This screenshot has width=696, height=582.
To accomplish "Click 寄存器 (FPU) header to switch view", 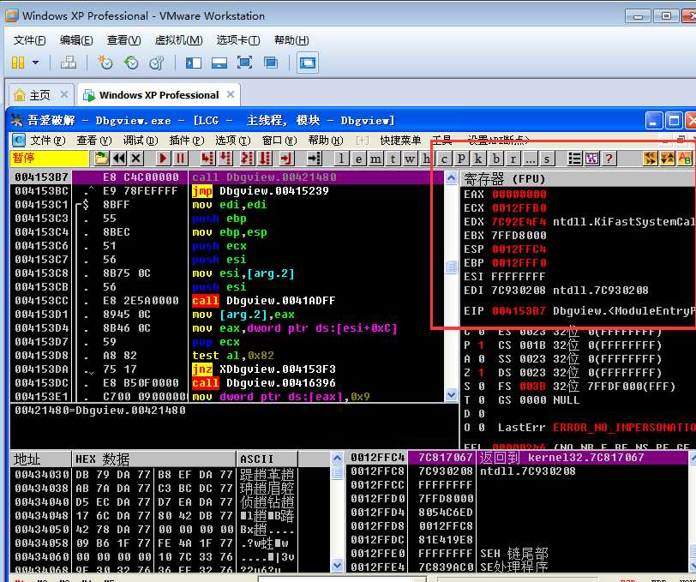I will (578, 179).
